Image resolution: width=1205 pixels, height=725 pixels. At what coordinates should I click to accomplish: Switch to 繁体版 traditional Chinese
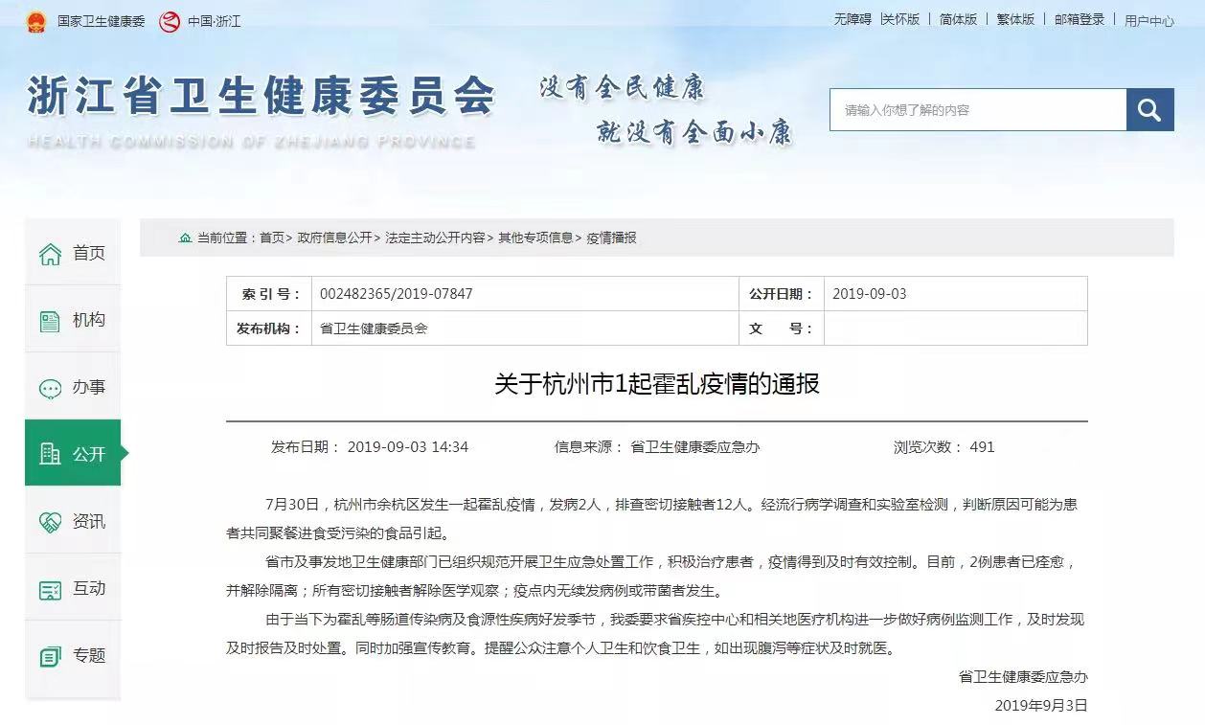tap(1015, 19)
